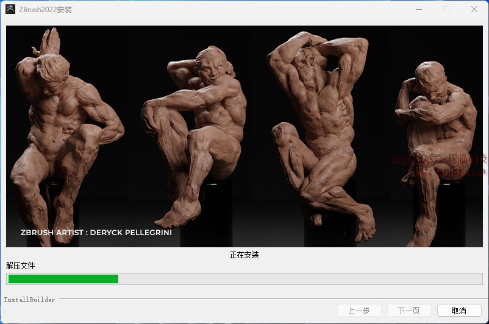Viewport: 489px width, 324px height.
Task: Click the ZBrush2022安装 window title text
Action: tap(46, 9)
